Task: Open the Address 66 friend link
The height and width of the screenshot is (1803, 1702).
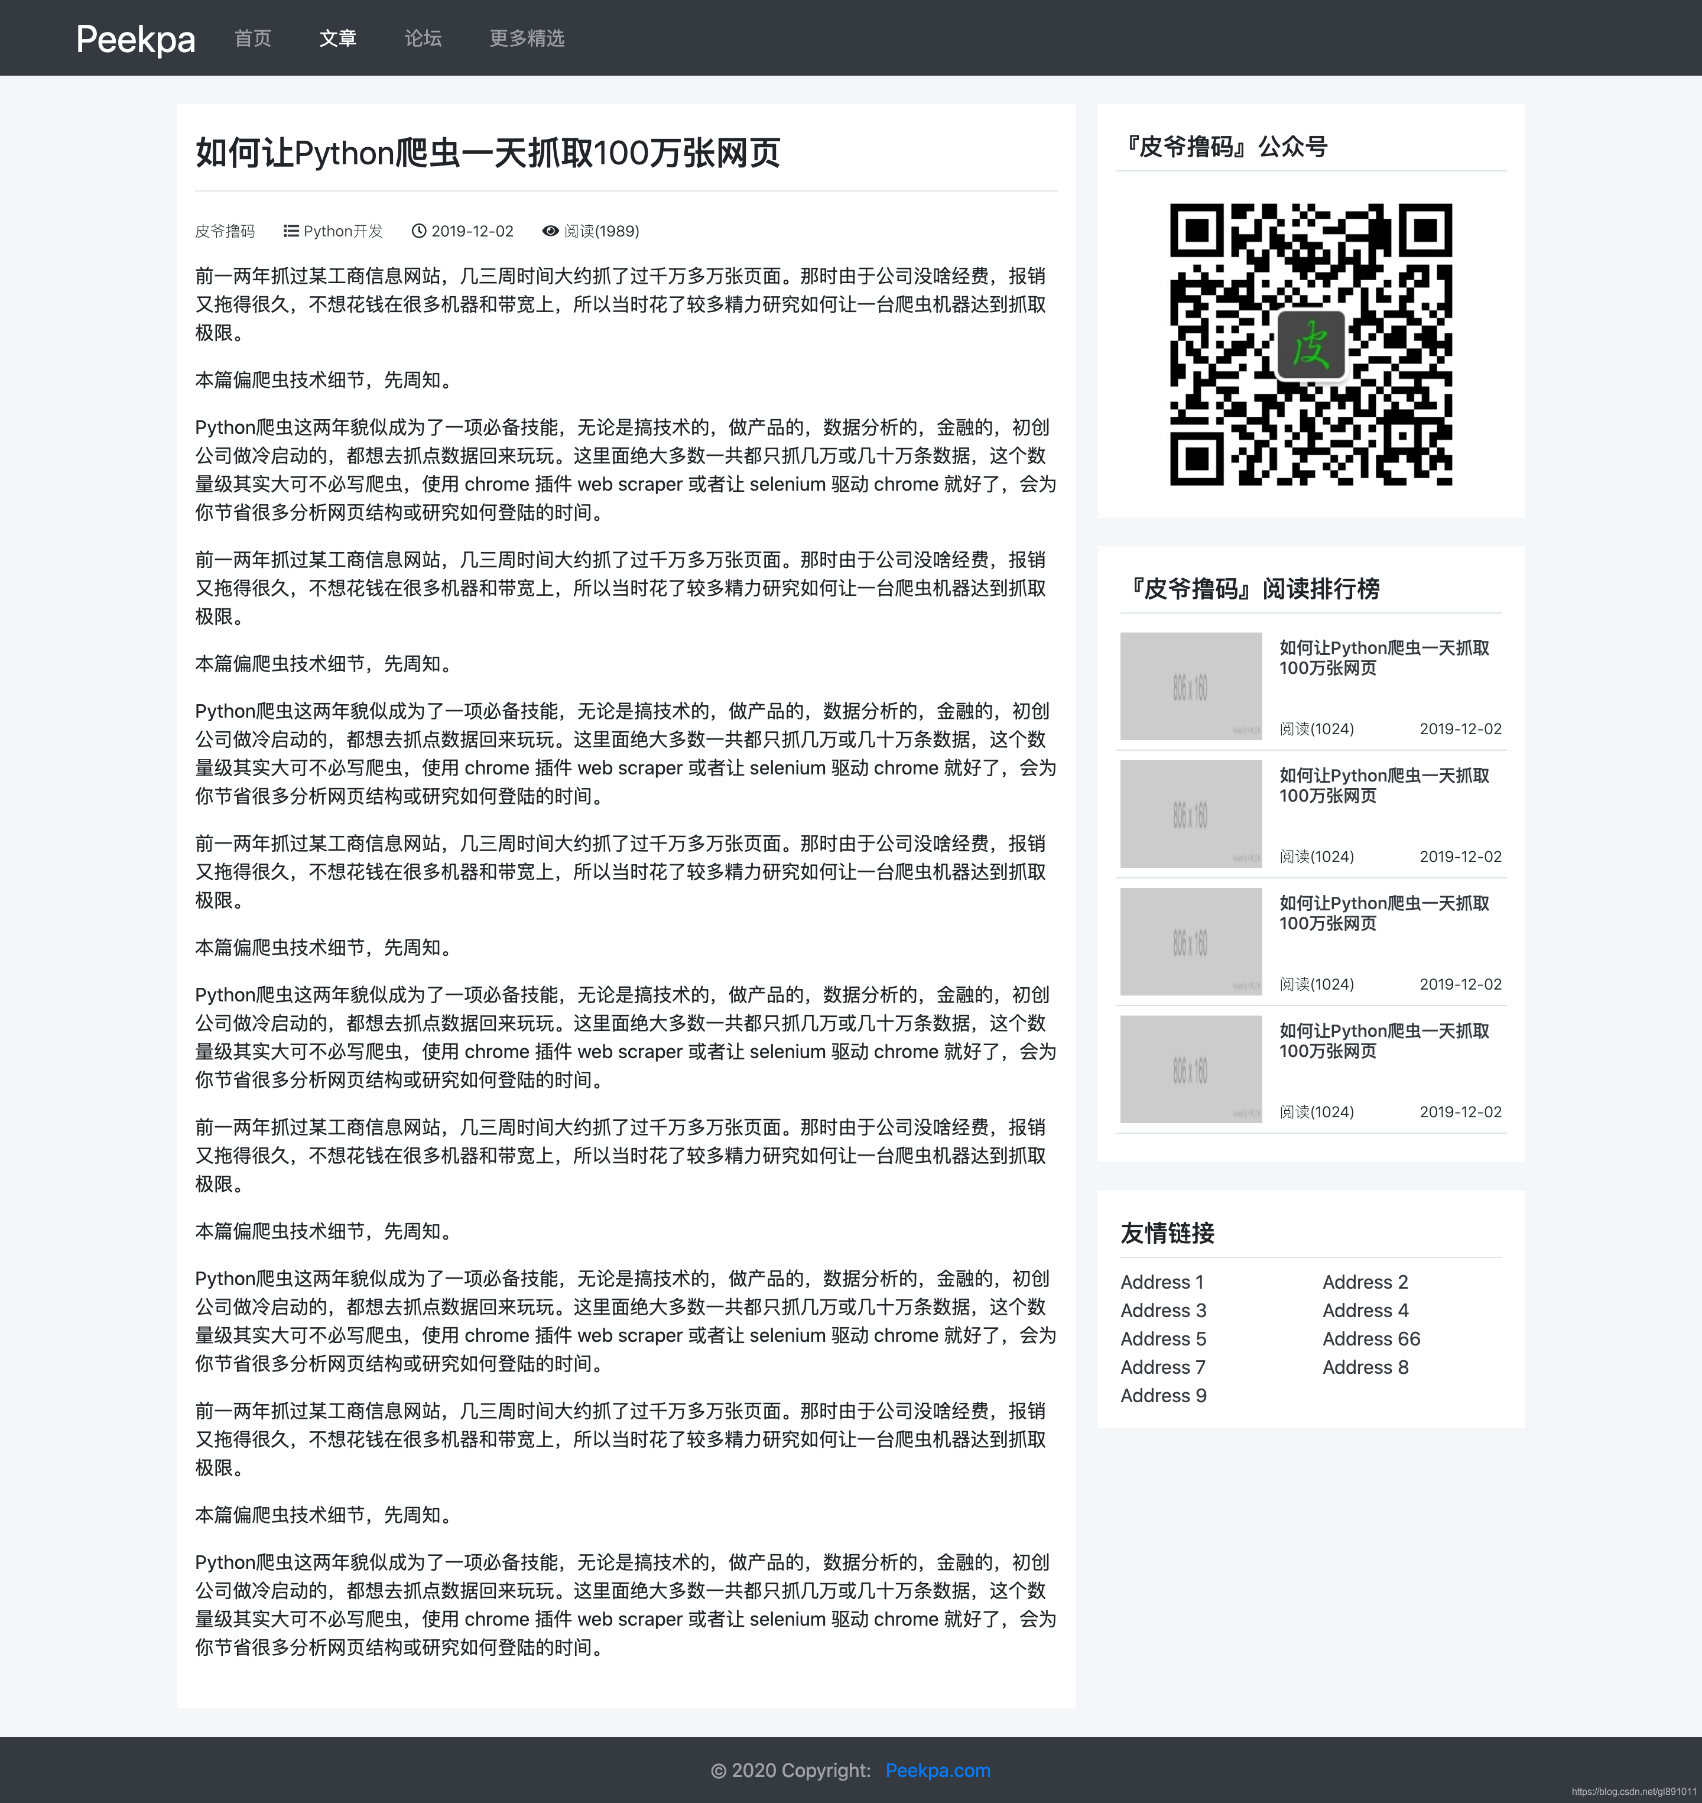Action: [x=1371, y=1338]
